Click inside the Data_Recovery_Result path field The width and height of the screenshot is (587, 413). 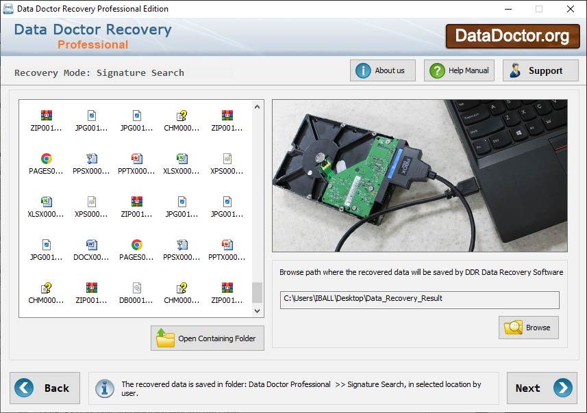coord(419,299)
